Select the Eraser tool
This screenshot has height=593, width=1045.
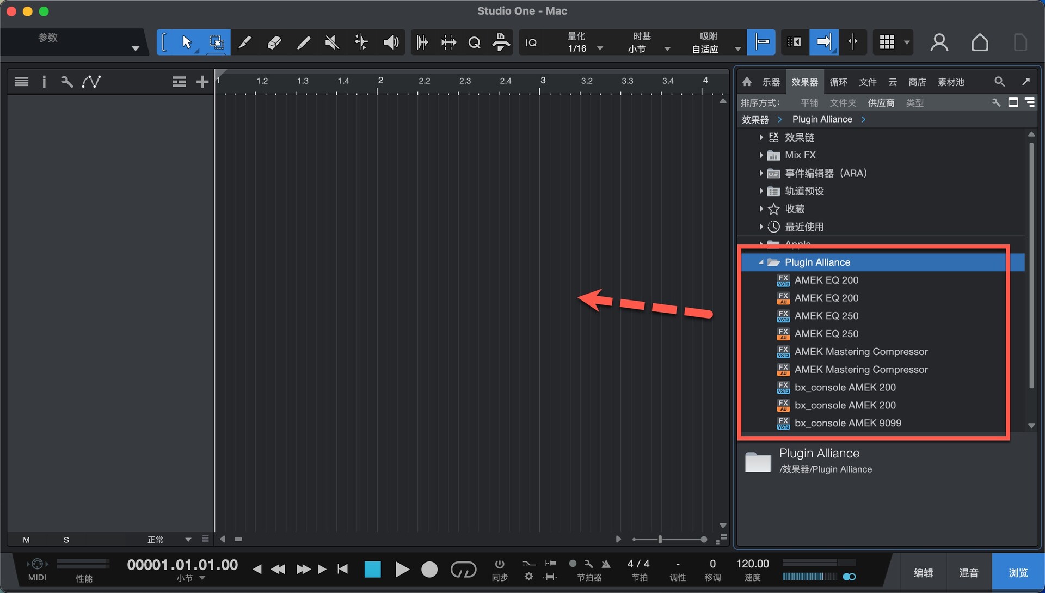[274, 42]
